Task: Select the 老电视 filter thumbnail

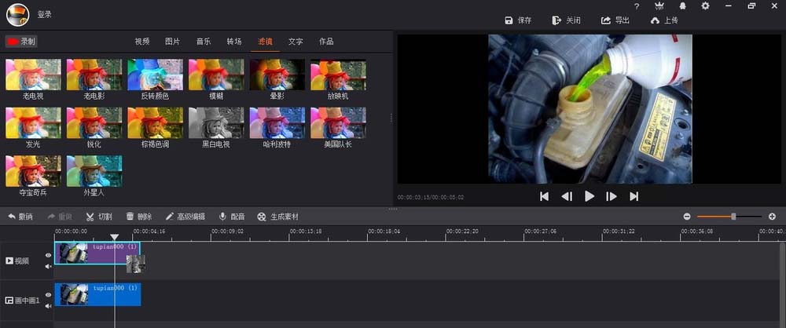Action: 33,75
